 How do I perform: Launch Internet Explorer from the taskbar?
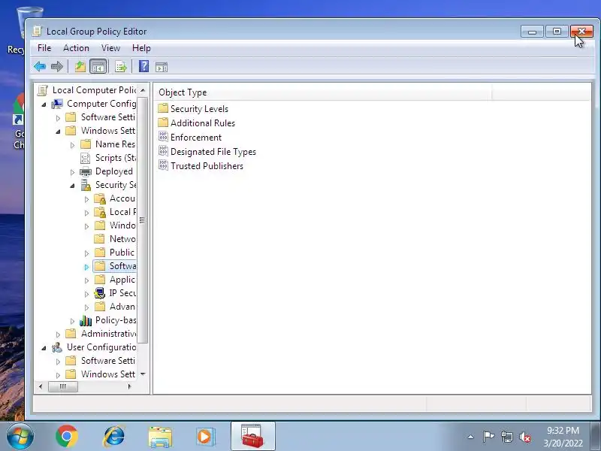(x=114, y=437)
